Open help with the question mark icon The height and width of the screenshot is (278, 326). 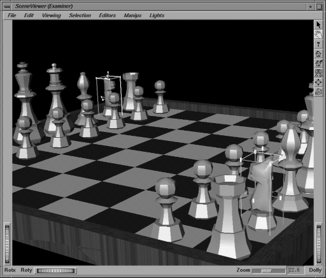click(x=318, y=44)
